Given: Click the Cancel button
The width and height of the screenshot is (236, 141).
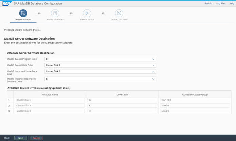Looking at the screenshot, I should 36,138.
